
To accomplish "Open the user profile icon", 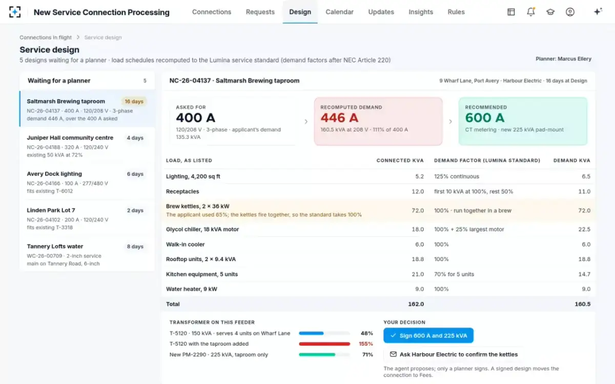I will (570, 12).
